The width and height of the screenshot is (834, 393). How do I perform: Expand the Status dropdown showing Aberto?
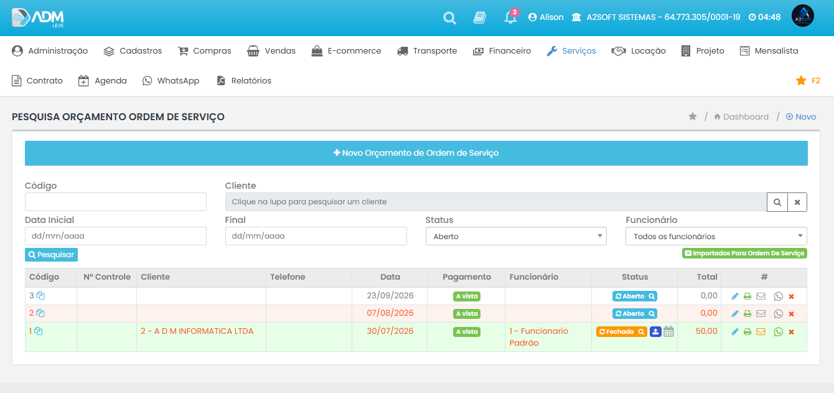516,236
